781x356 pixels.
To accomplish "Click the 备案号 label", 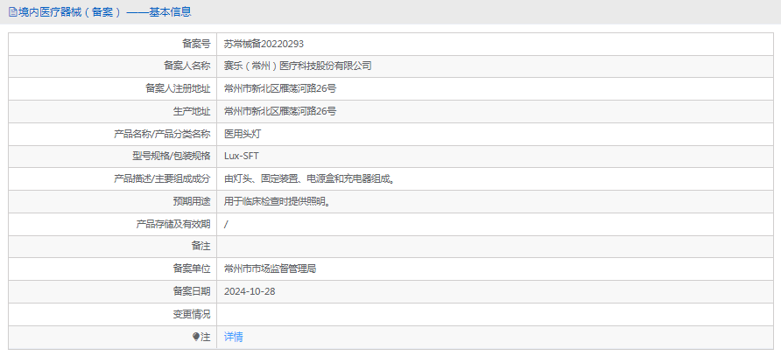I will [x=196, y=44].
